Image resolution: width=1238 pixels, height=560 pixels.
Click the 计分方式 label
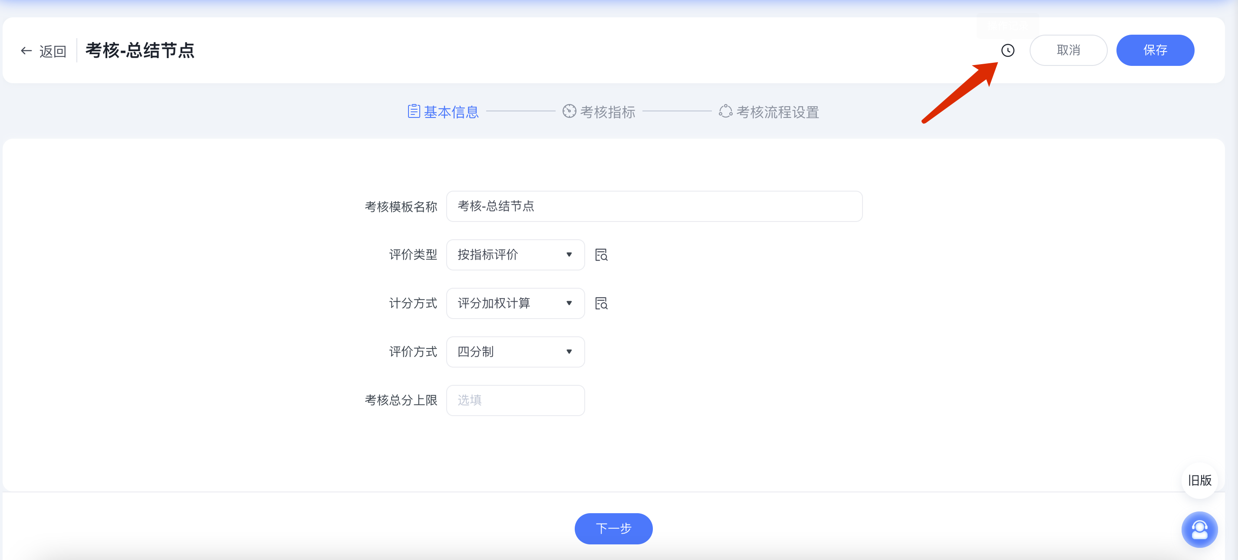(413, 303)
